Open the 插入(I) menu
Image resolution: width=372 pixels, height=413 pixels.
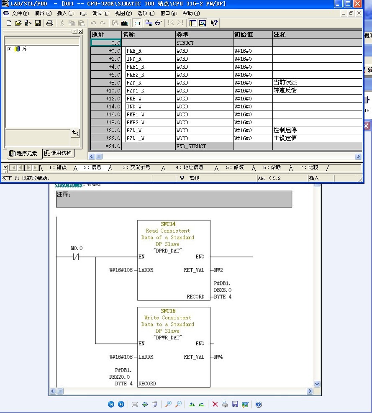pos(66,13)
